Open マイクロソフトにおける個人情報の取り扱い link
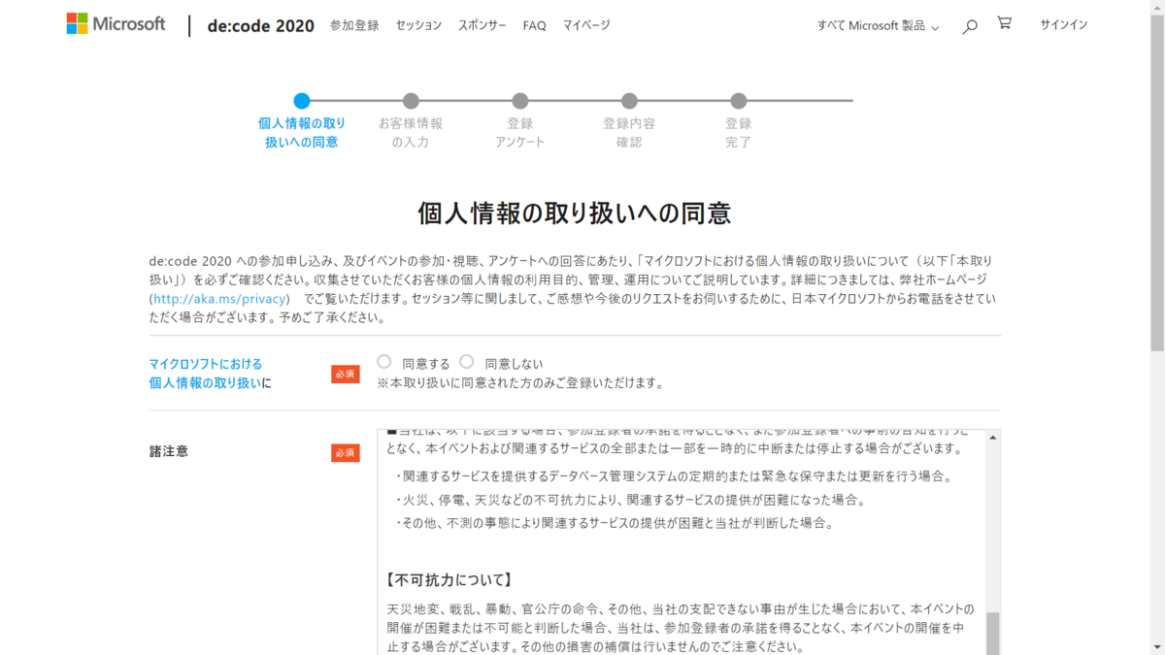 click(x=205, y=374)
